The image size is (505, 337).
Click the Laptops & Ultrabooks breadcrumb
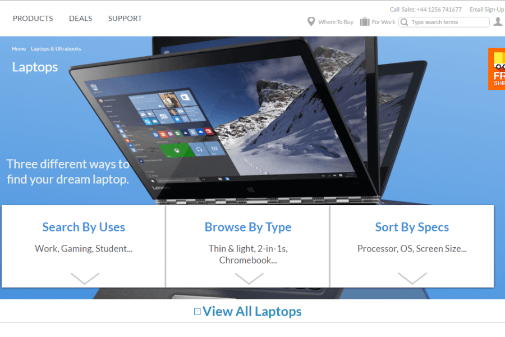[x=56, y=49]
